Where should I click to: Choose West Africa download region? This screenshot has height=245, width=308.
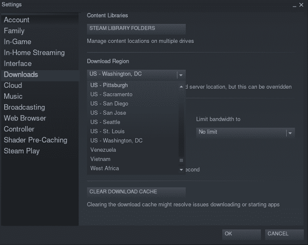pyautogui.click(x=105, y=169)
